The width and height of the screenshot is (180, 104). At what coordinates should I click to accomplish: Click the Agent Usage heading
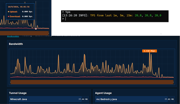click(x=103, y=93)
